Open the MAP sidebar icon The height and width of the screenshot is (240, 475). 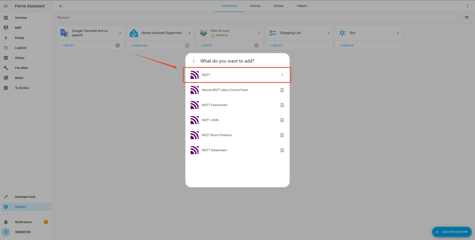[6, 28]
